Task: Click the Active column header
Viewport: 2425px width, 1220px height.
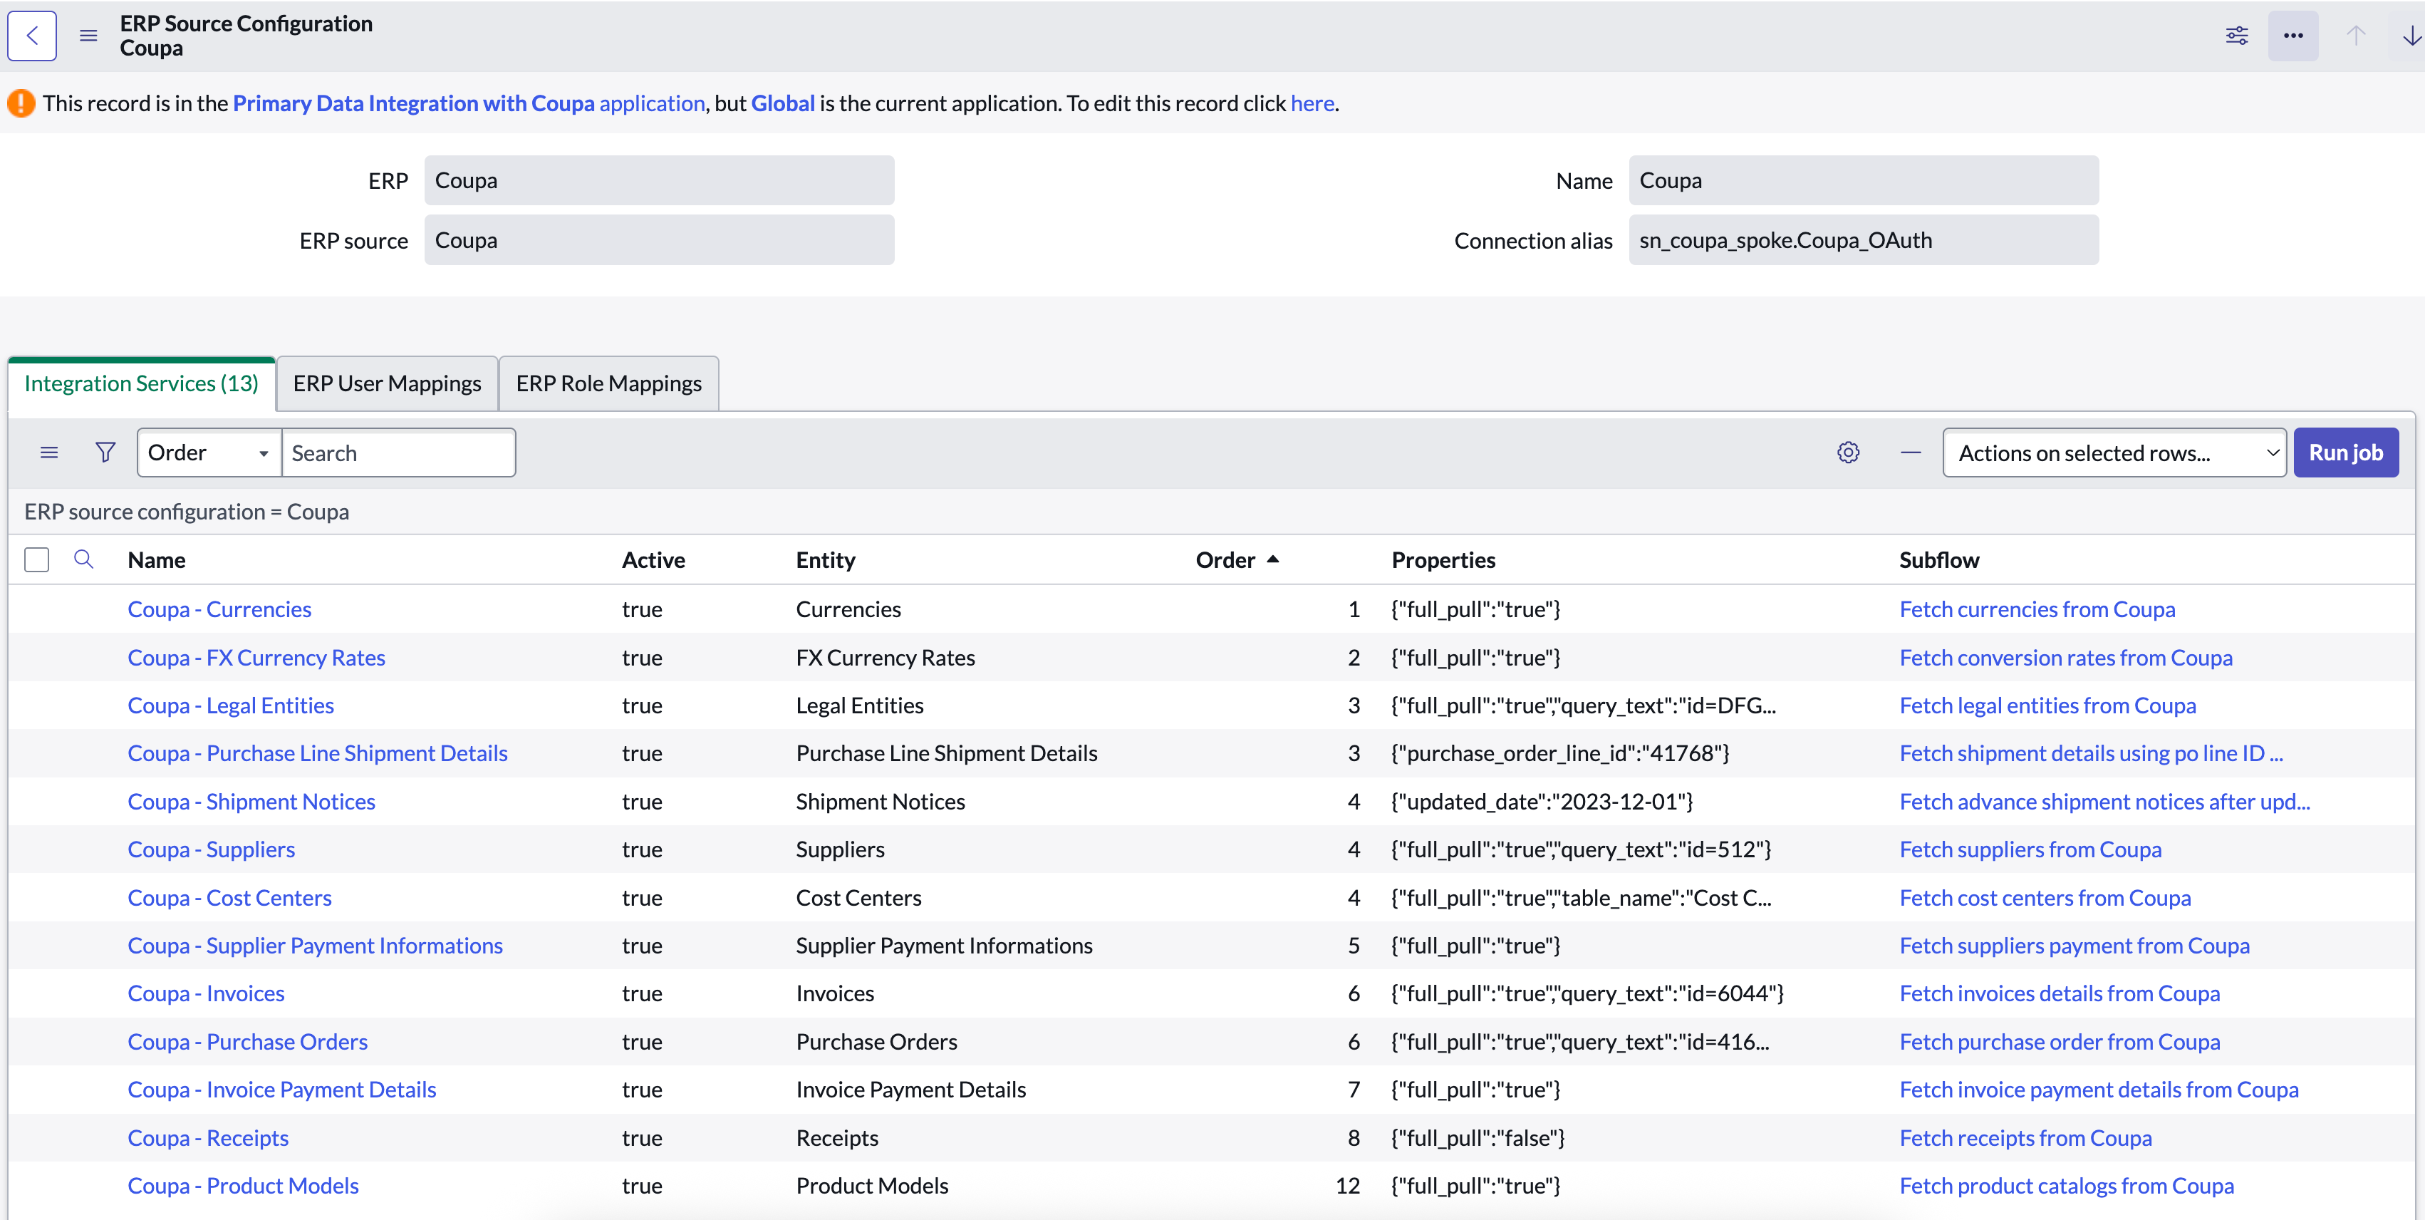Action: click(653, 560)
